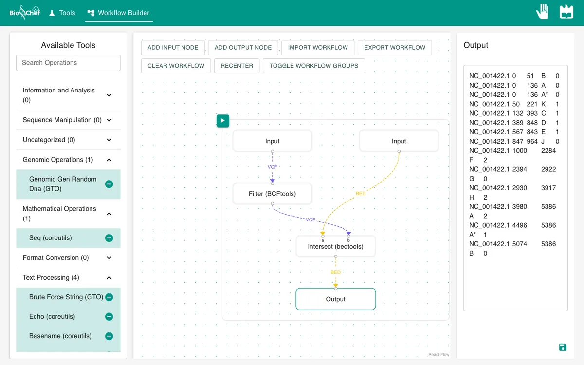Recenter the workflow view
584x365 pixels.
pos(237,66)
